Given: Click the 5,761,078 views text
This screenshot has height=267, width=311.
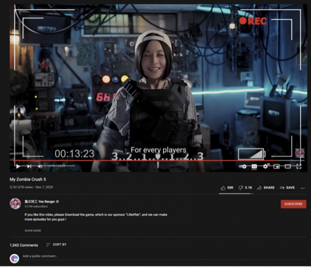Looking at the screenshot, I should [x=21, y=187].
